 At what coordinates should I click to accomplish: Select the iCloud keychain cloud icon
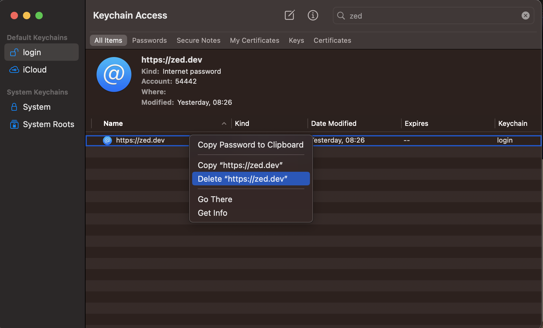14,70
